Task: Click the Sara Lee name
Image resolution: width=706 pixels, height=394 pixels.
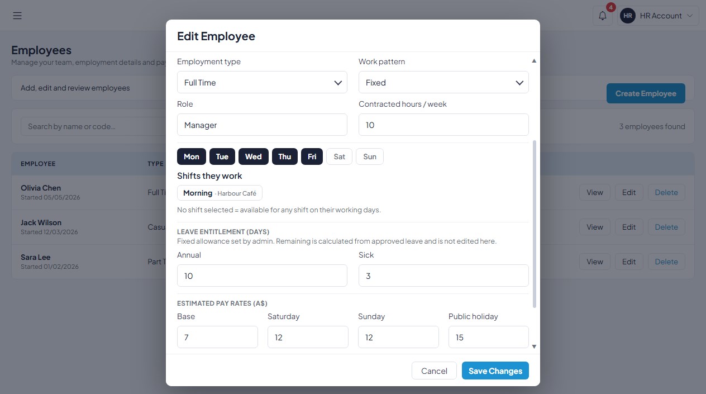Action: 36,257
